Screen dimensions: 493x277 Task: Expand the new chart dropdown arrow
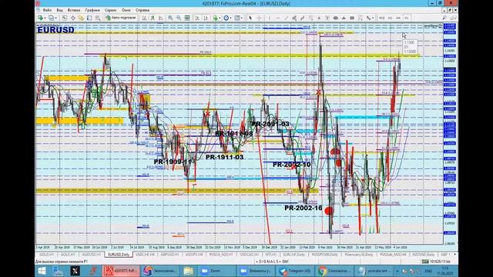[x=45, y=18]
